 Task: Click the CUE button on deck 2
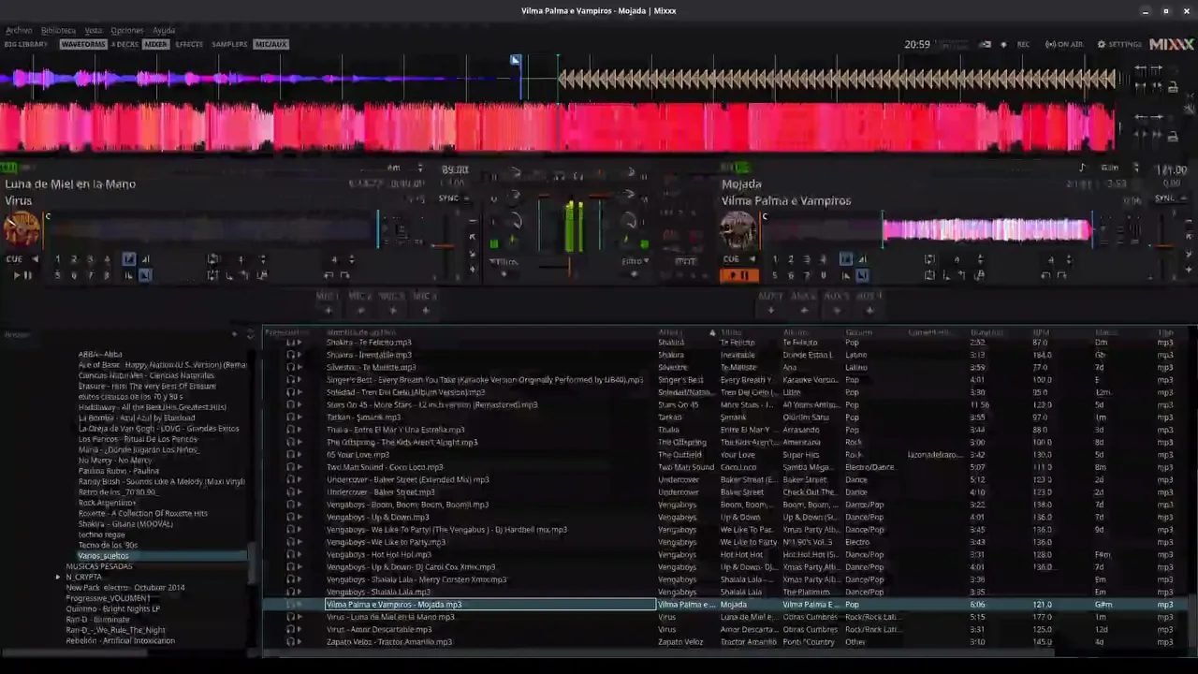click(731, 259)
